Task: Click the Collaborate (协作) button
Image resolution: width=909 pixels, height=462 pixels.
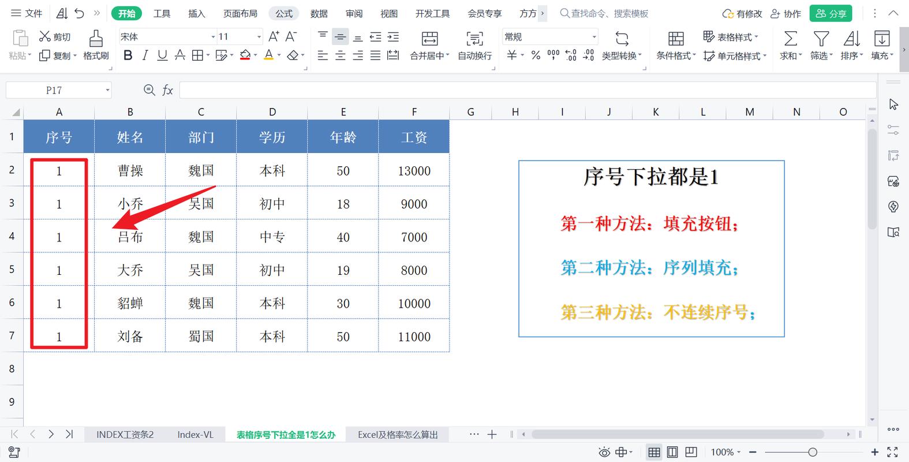Action: click(x=785, y=13)
